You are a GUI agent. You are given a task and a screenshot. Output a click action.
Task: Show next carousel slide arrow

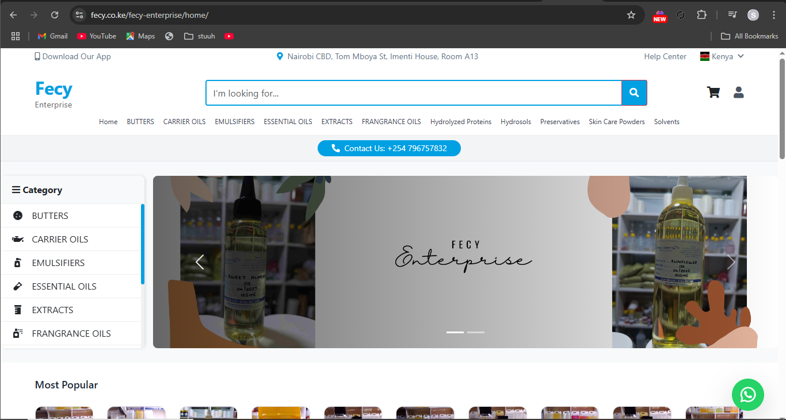731,263
